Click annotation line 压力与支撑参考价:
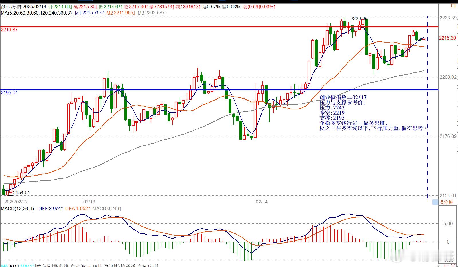The image size is (458, 267). pos(343,103)
